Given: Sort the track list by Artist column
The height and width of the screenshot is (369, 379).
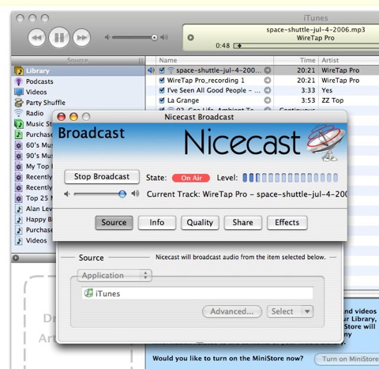Looking at the screenshot, I should pos(349,60).
